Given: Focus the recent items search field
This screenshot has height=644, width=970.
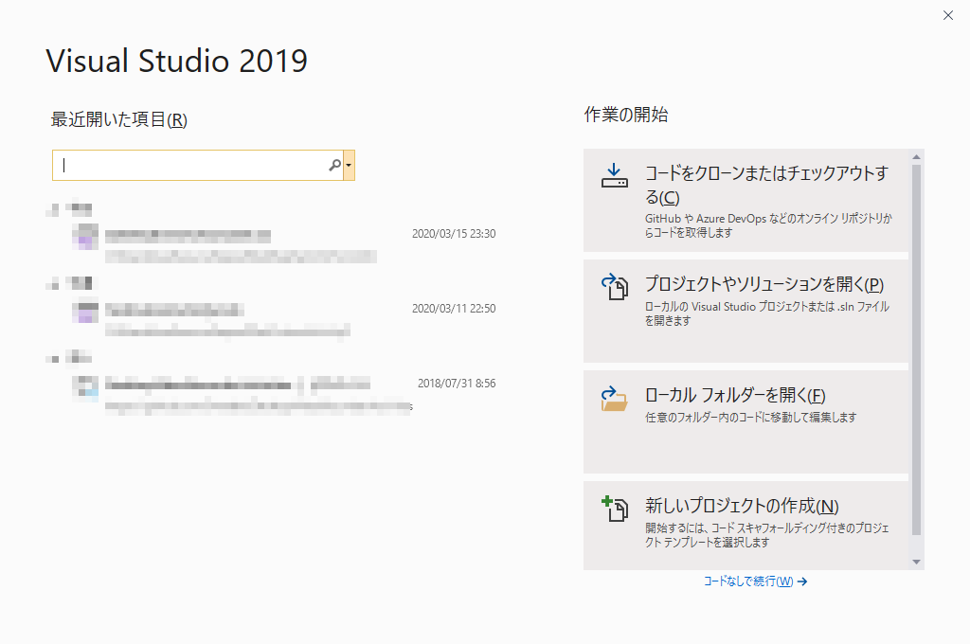Looking at the screenshot, I should point(197,165).
